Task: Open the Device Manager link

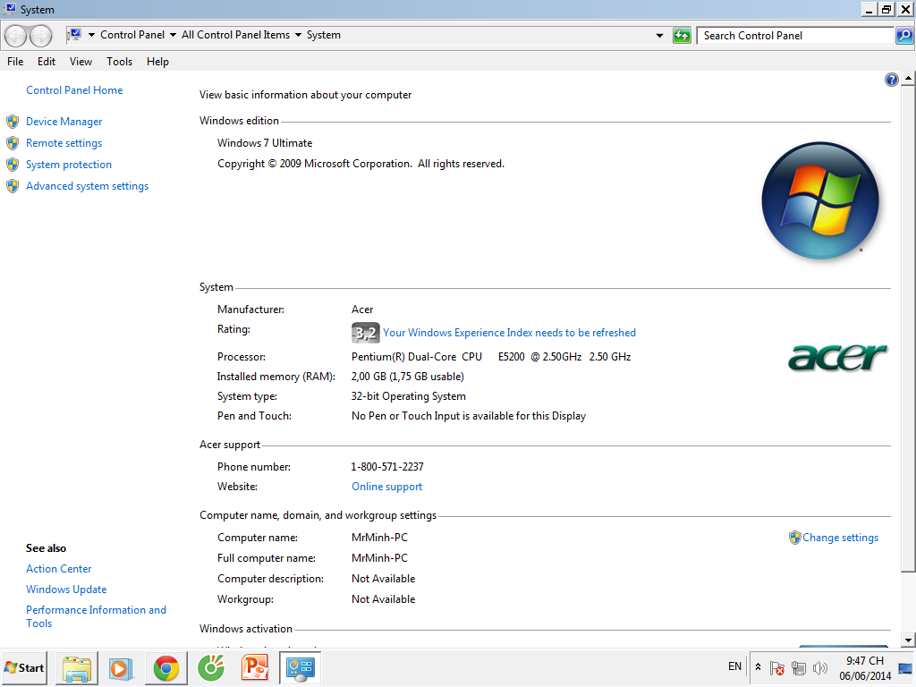Action: [x=64, y=122]
